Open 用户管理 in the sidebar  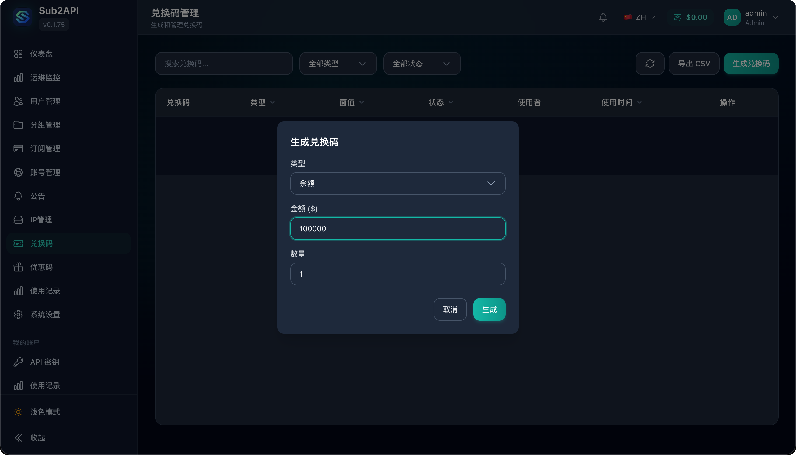tap(45, 101)
